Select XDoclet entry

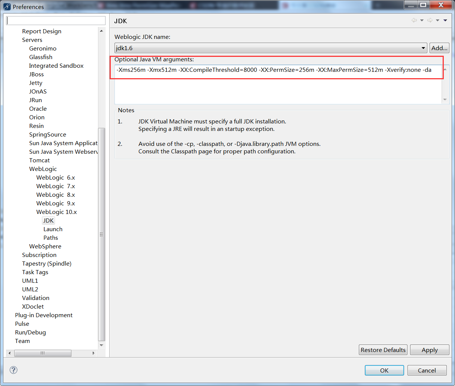(33, 307)
